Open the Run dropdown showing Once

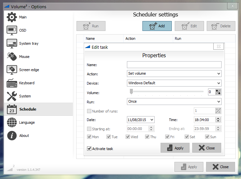[174, 102]
